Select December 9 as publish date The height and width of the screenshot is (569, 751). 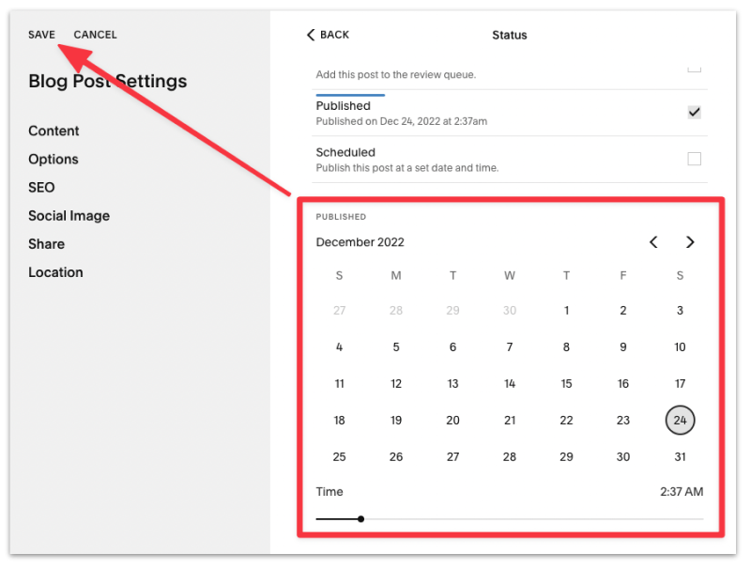[623, 346]
